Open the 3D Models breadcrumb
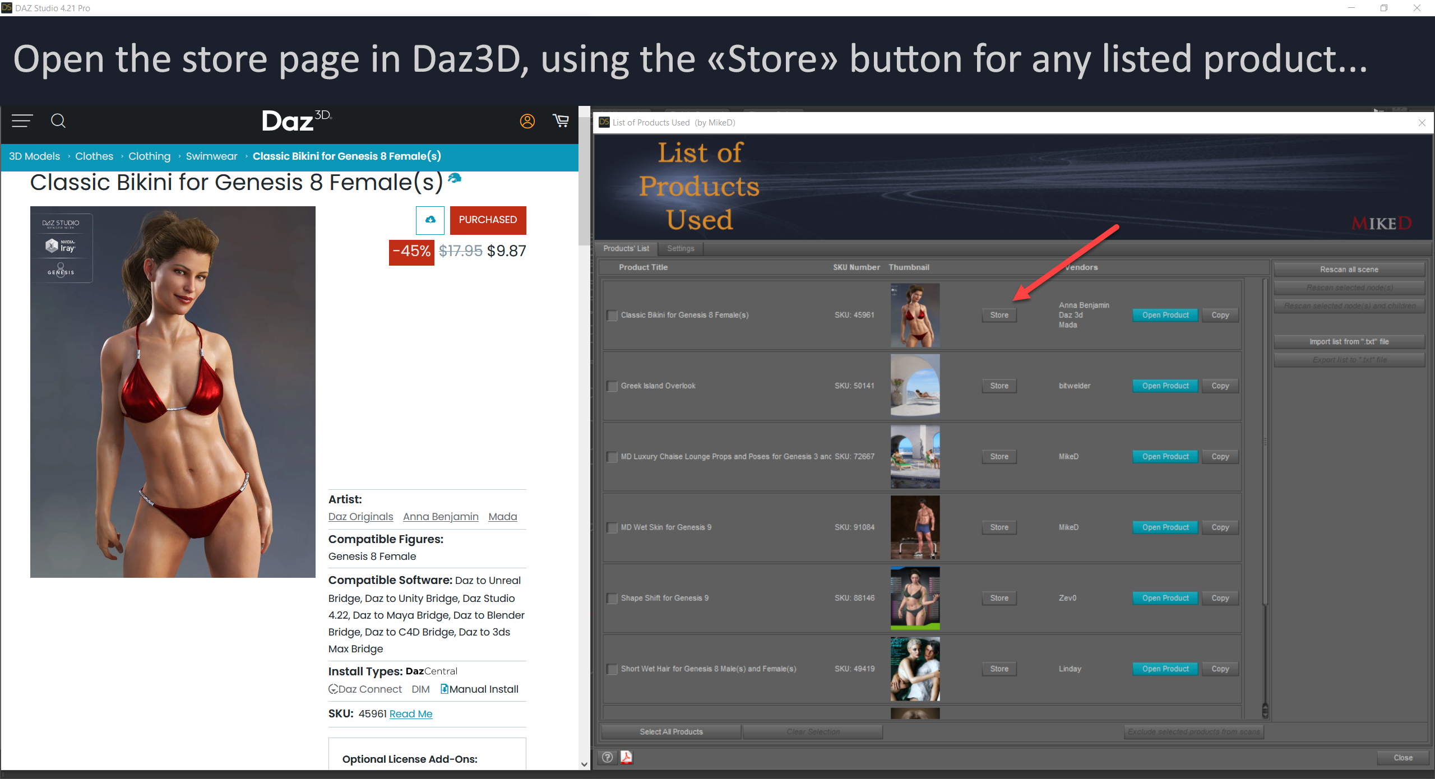The image size is (1435, 779). coord(34,156)
